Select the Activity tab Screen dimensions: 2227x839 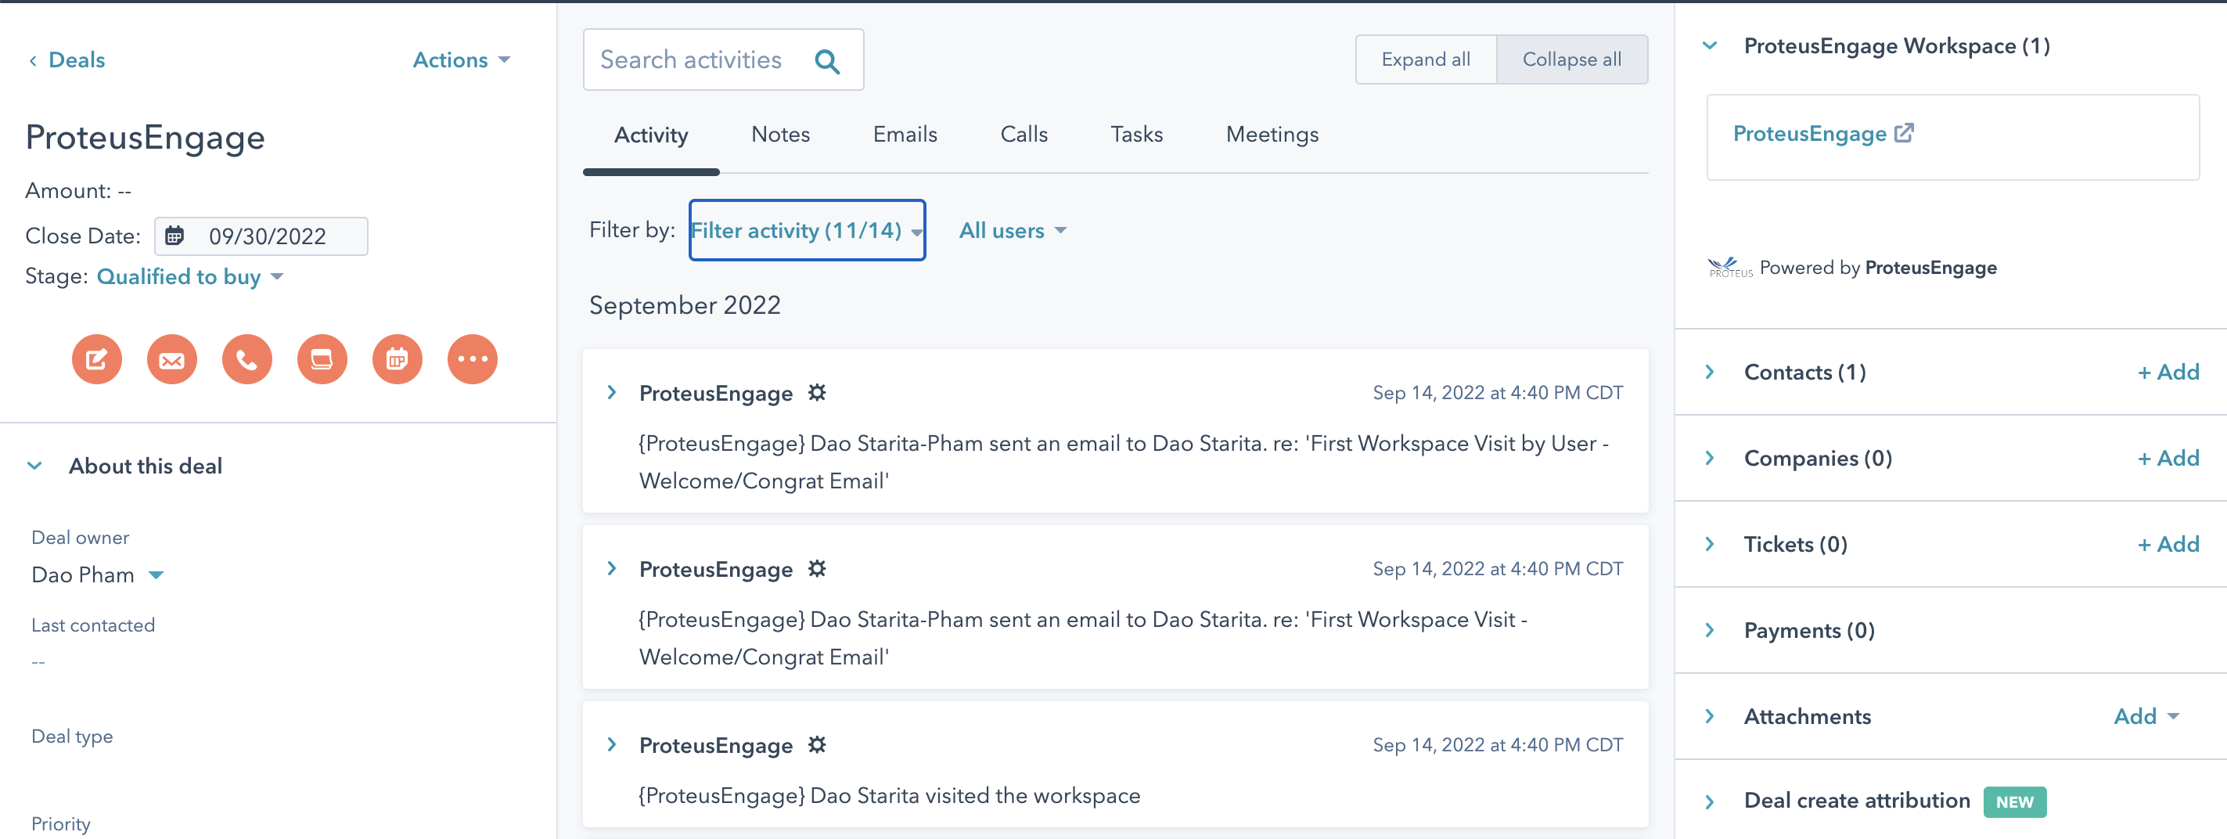[651, 135]
